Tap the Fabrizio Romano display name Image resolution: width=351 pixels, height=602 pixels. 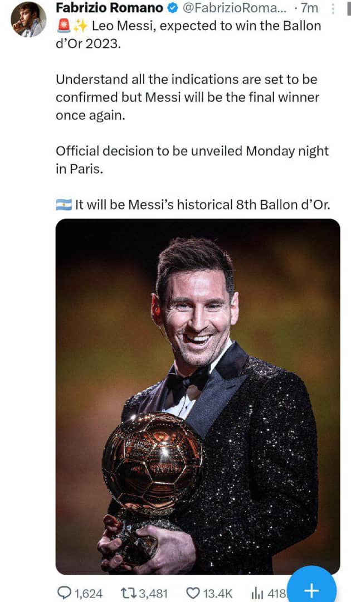coord(110,9)
